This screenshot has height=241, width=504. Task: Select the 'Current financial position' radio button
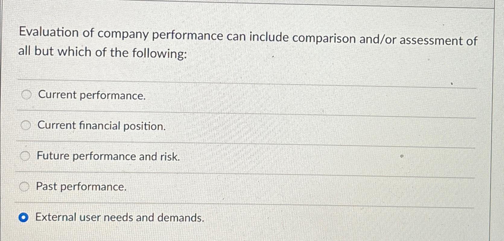click(26, 125)
